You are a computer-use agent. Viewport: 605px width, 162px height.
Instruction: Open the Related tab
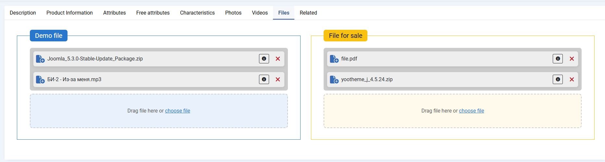click(308, 13)
